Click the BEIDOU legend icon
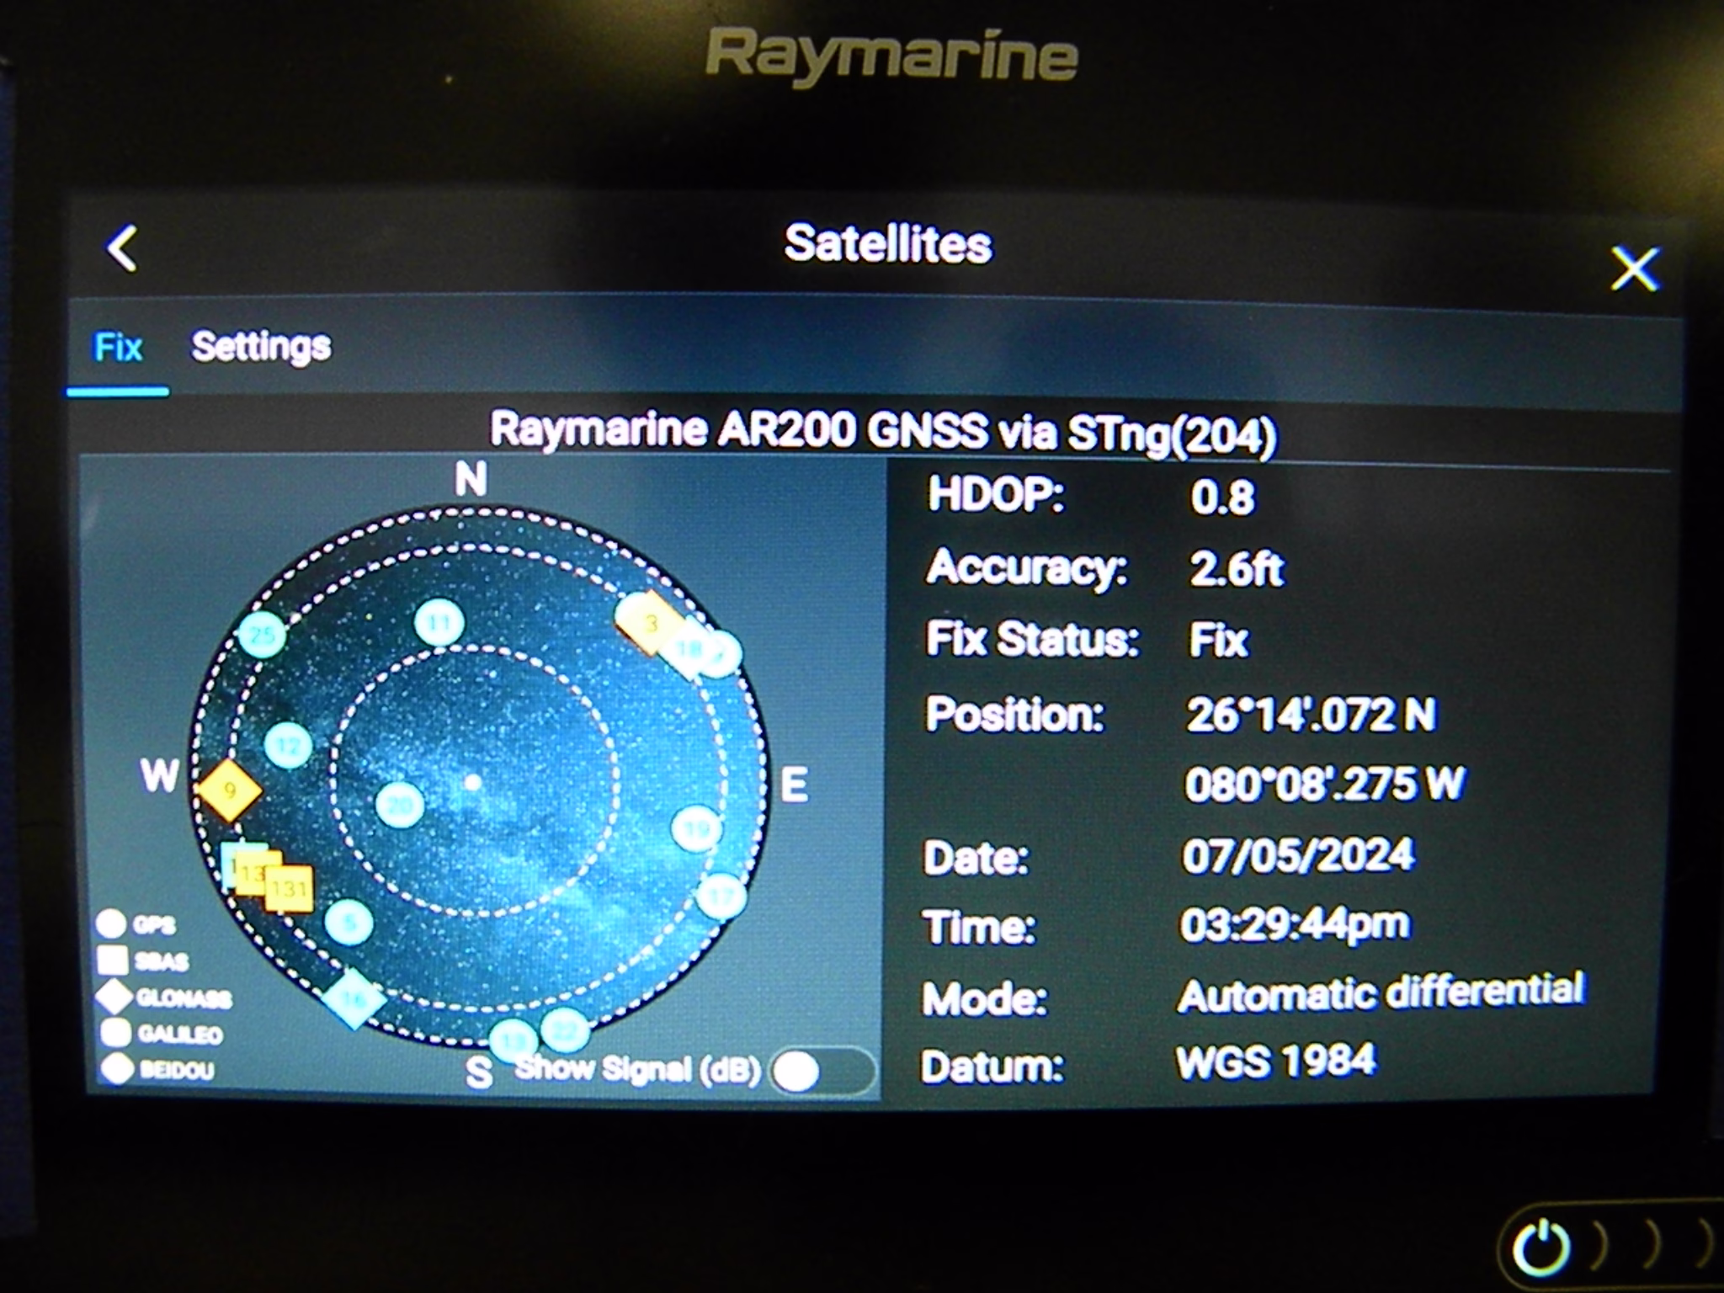1724x1293 pixels. [x=117, y=1068]
